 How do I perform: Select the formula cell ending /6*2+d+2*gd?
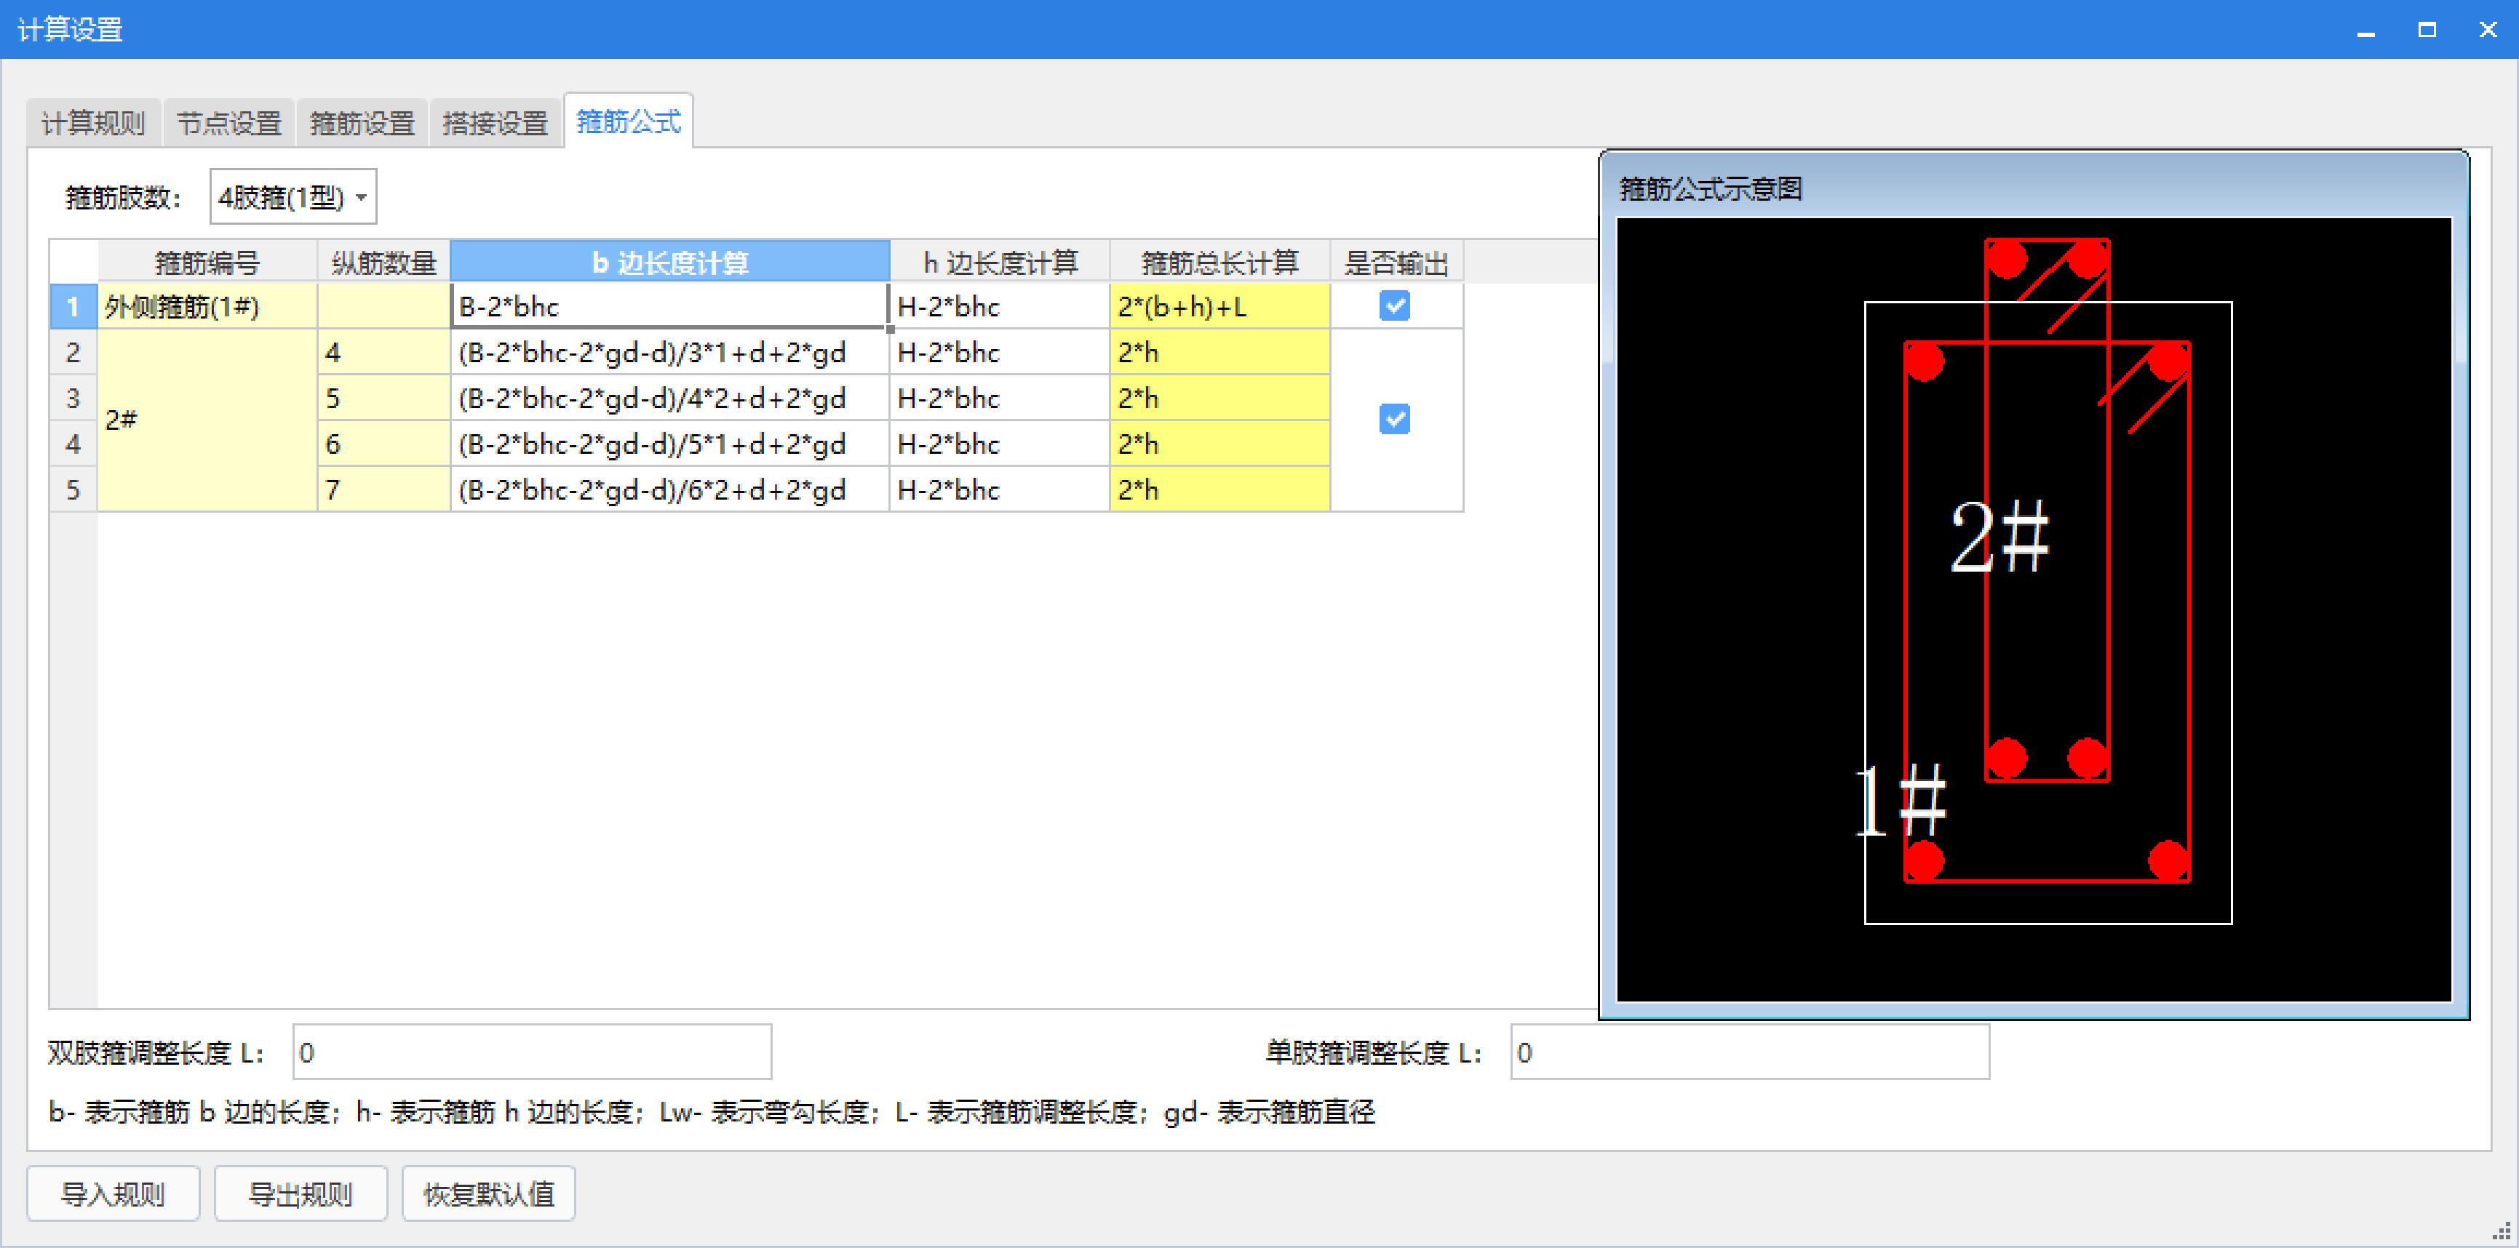tap(670, 489)
